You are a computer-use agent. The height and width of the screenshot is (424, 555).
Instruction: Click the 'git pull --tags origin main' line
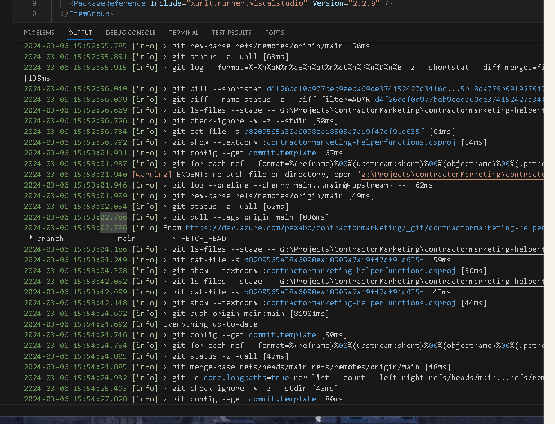(x=177, y=217)
